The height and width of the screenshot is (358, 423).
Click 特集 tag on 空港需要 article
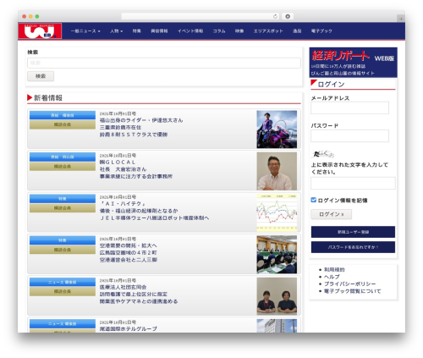click(x=63, y=240)
